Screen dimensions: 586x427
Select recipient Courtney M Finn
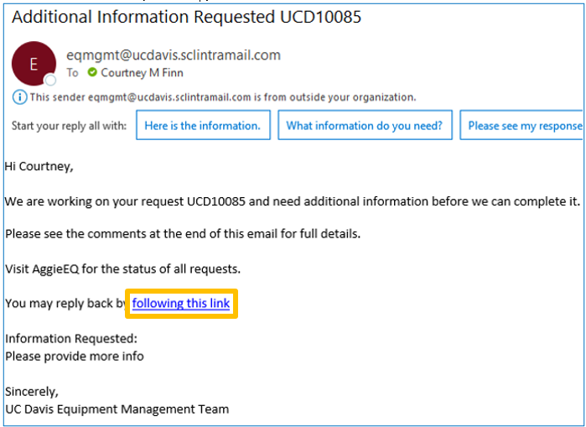point(142,72)
